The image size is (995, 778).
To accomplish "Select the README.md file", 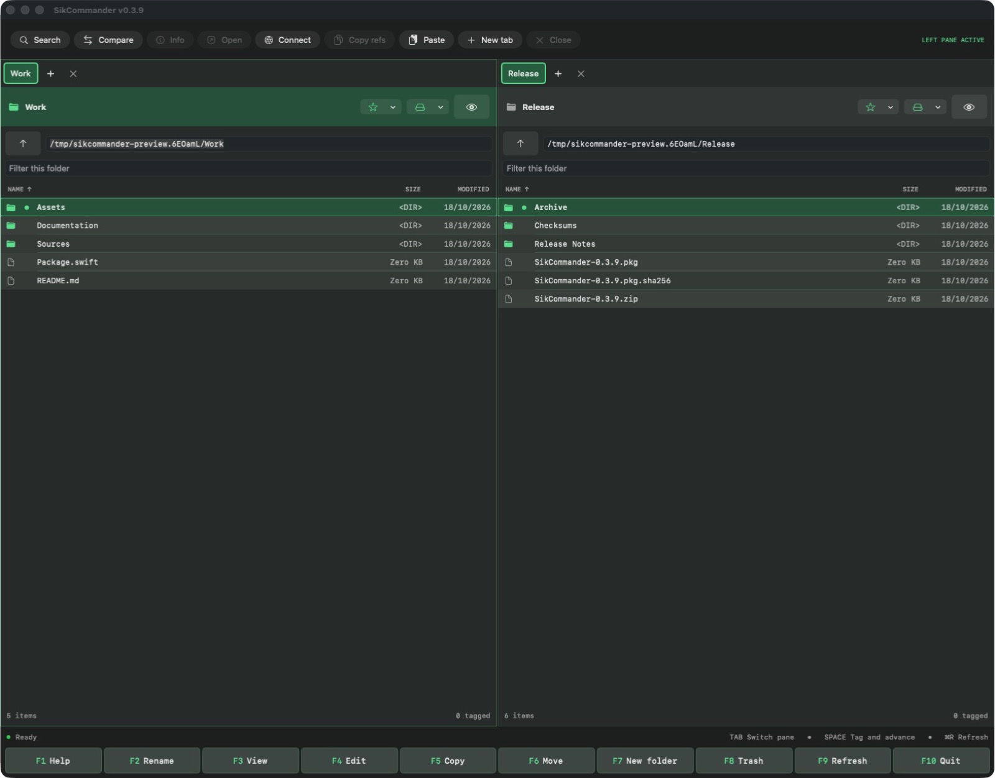I will (x=249, y=281).
